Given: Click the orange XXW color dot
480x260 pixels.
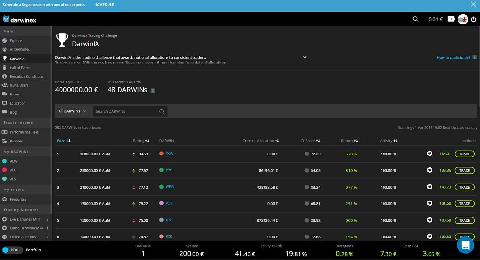Looking at the screenshot, I should click(161, 154).
